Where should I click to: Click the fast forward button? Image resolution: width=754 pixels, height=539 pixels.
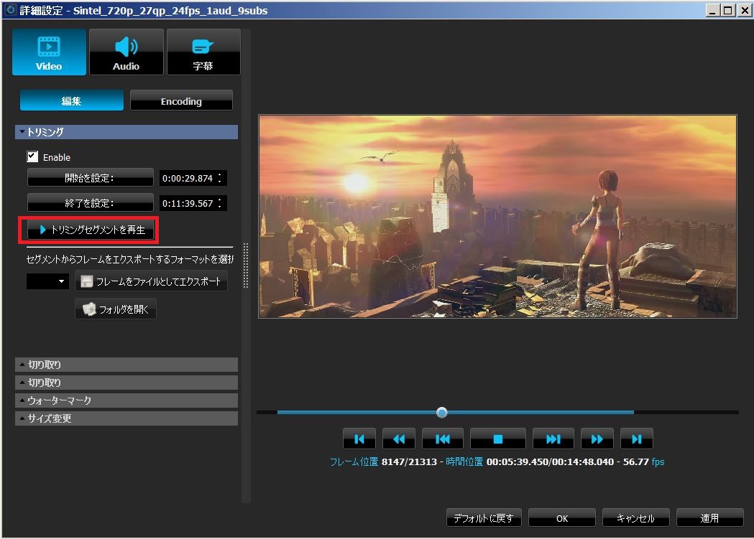[x=597, y=439]
